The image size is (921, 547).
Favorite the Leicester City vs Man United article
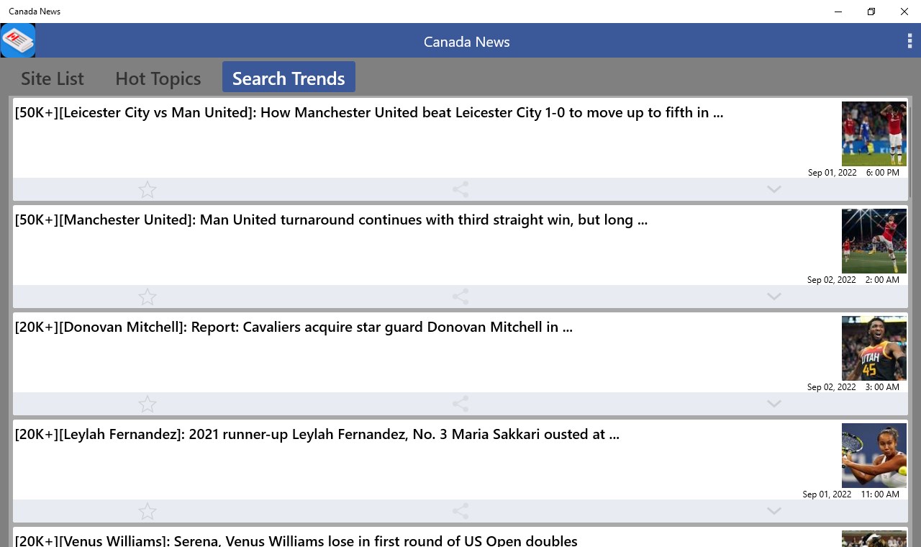(148, 189)
